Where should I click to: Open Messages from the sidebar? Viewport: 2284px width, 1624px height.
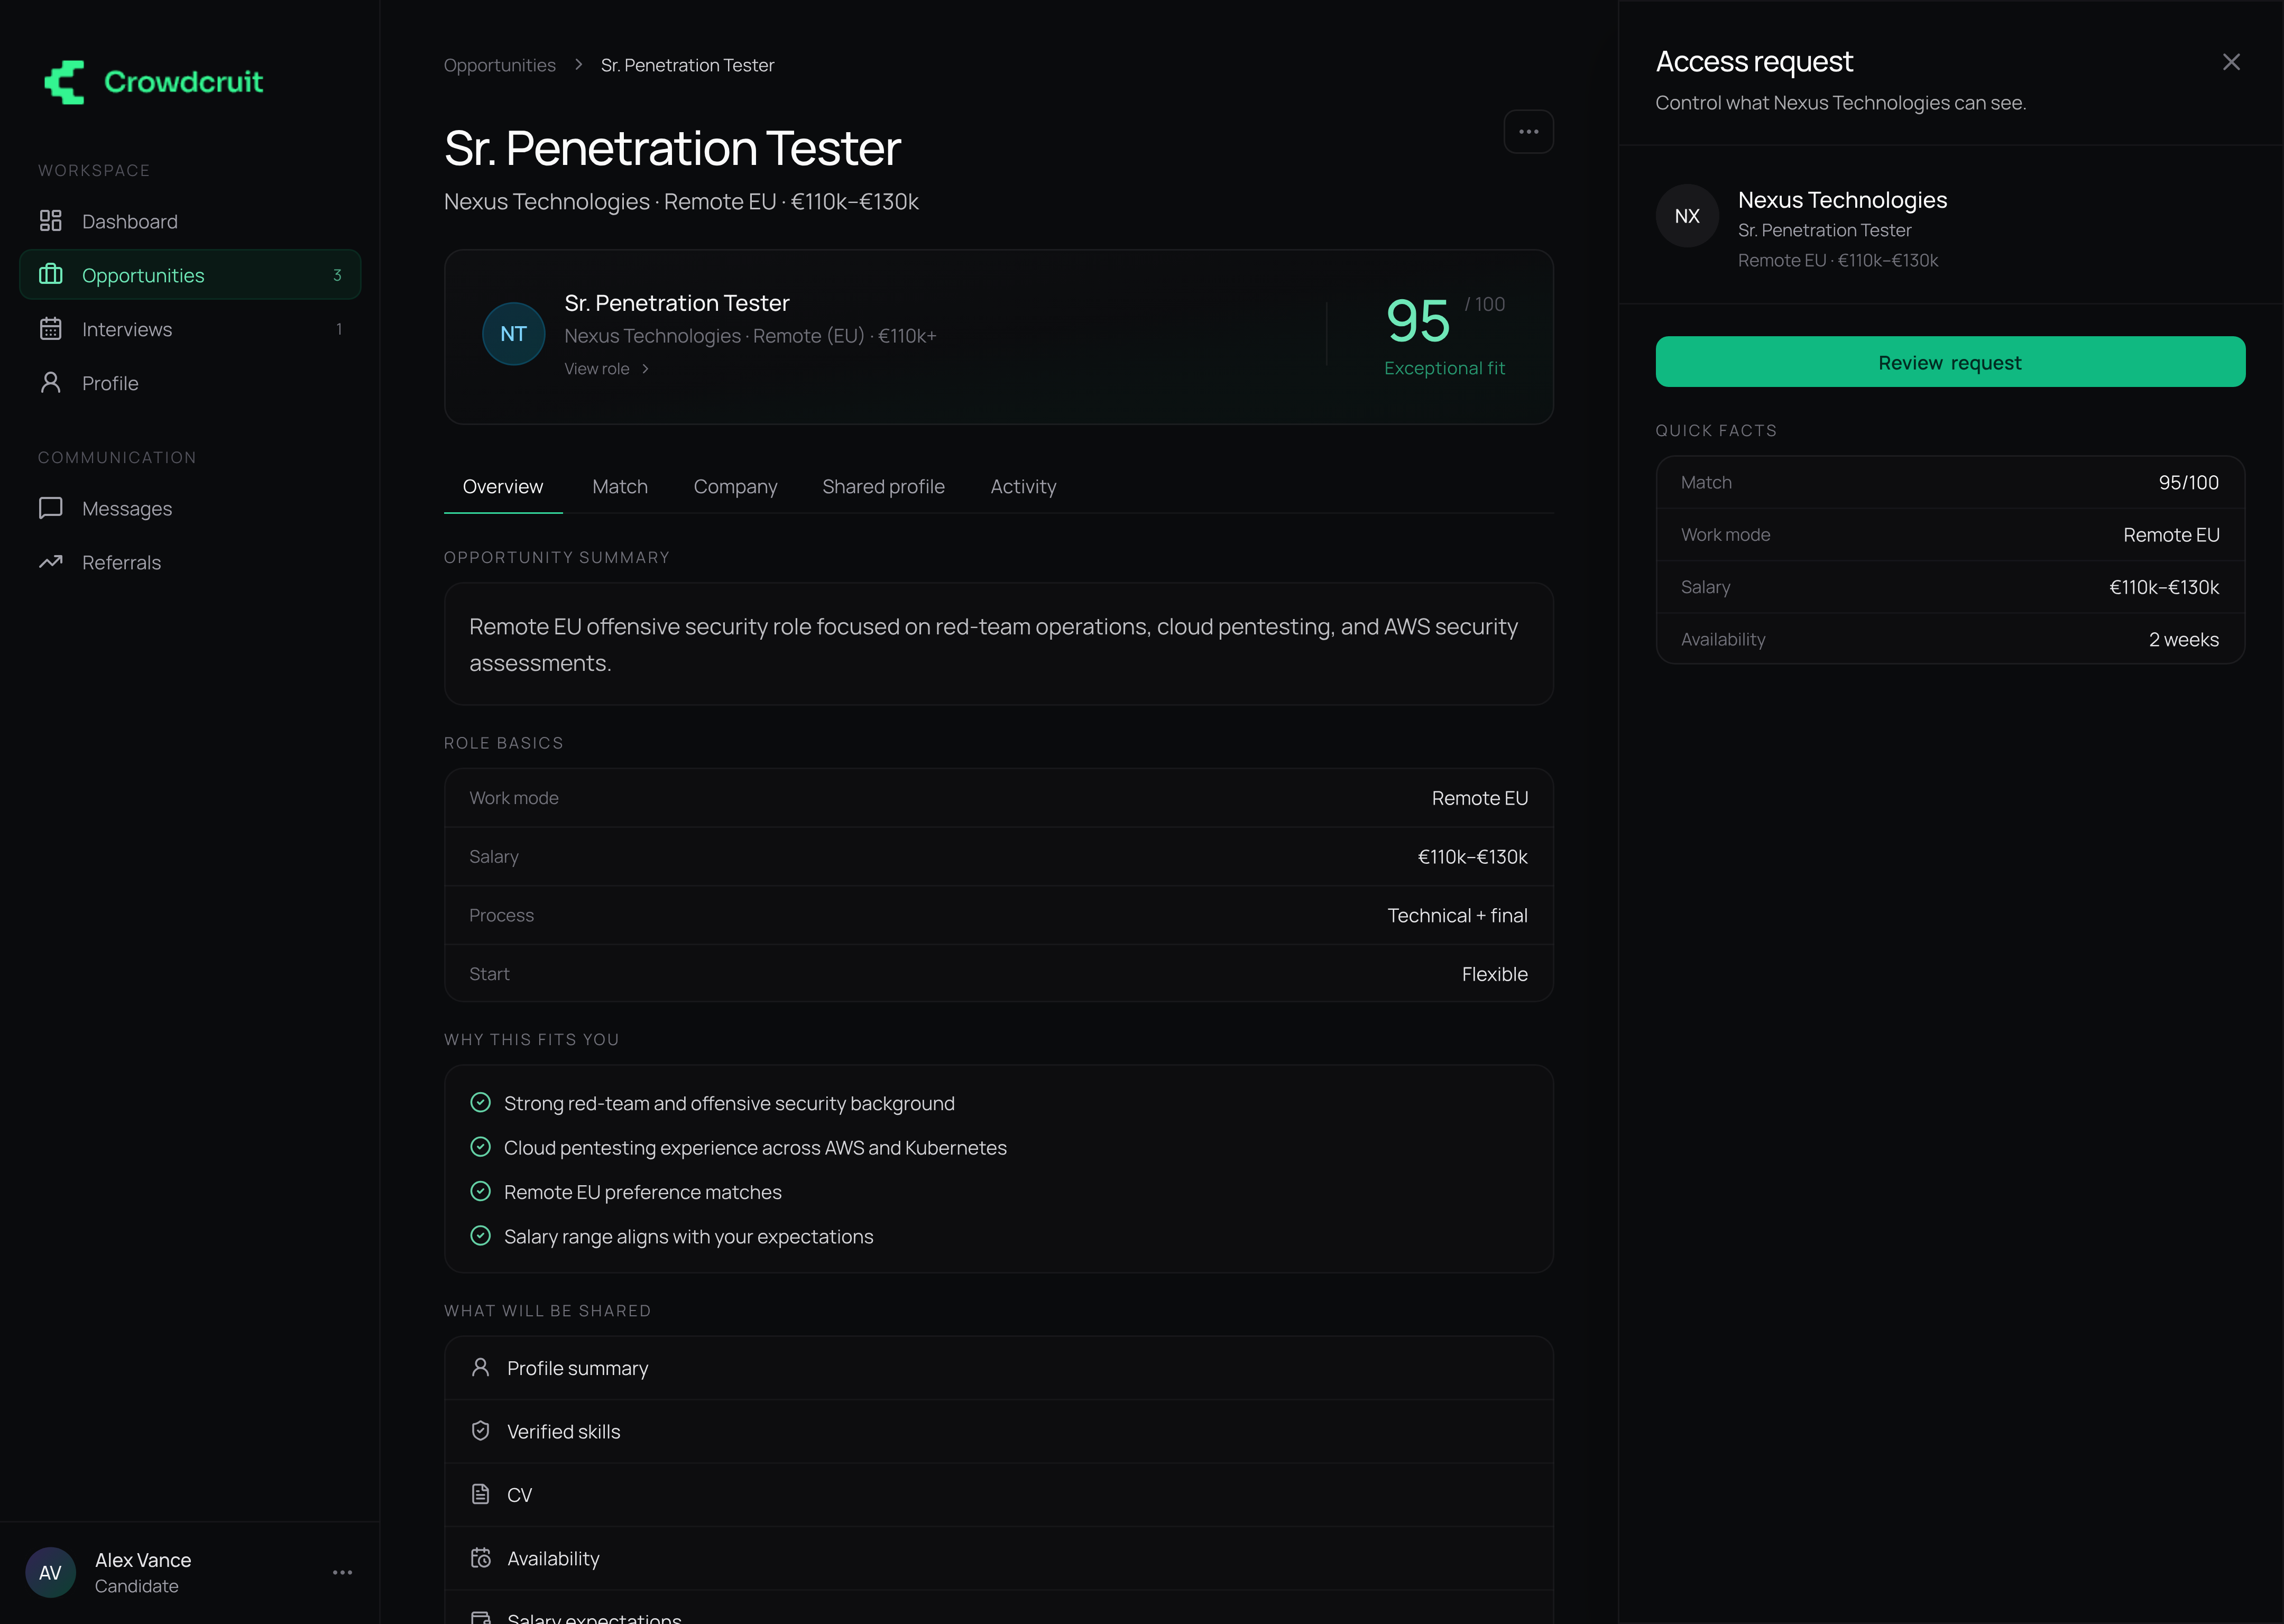click(190, 508)
